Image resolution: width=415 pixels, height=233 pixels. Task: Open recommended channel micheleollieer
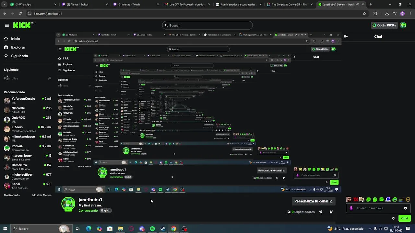tap(28, 176)
